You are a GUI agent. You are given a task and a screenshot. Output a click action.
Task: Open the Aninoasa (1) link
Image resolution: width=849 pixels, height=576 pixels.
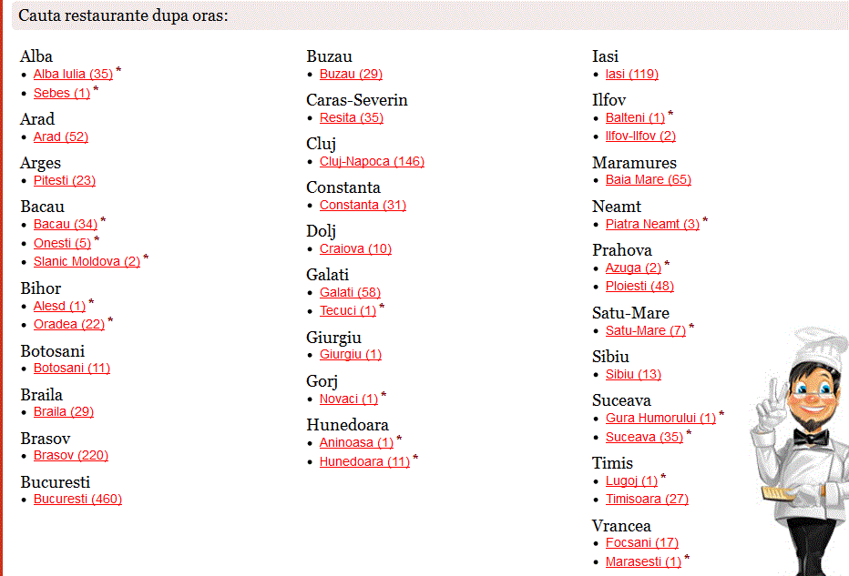(x=356, y=443)
